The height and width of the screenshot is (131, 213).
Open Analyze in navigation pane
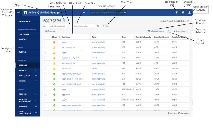click(x=22, y=39)
